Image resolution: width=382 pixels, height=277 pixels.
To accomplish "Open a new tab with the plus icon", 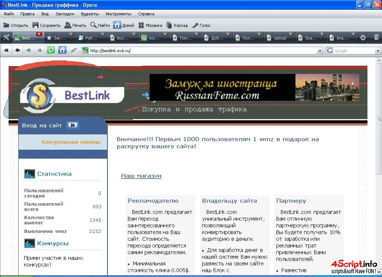I will (363, 37).
